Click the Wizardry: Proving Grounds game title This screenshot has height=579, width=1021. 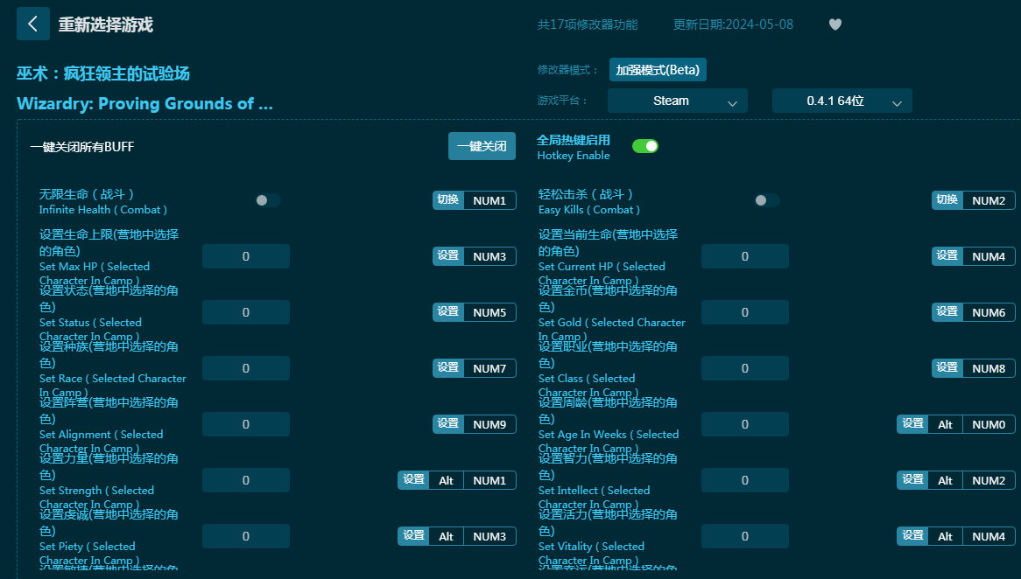[144, 103]
